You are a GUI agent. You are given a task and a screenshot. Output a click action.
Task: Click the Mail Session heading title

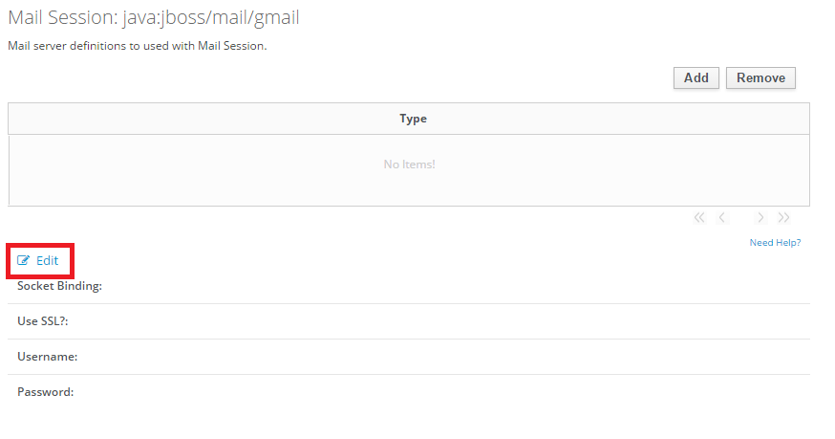pos(154,18)
